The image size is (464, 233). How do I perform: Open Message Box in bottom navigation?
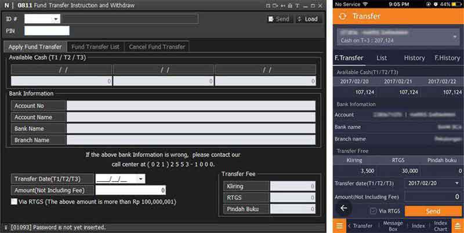click(393, 226)
